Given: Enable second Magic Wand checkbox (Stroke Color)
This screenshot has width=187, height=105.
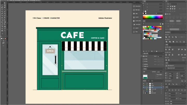Looking at the screenshot, I should coord(143,59).
